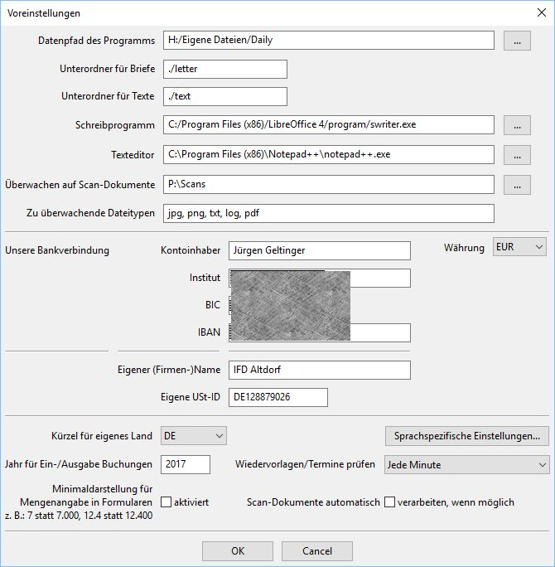Browse for Schreibprogramm executable
Screen dimensions: 555x567
click(517, 125)
